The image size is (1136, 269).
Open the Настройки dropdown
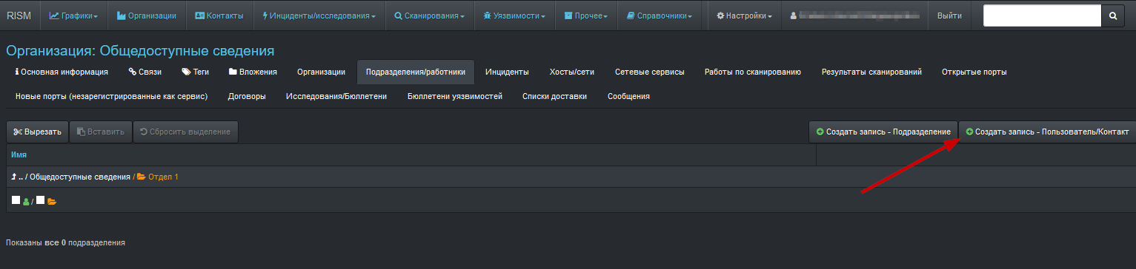tap(744, 16)
